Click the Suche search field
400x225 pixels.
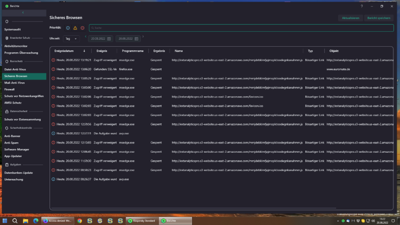click(x=241, y=28)
